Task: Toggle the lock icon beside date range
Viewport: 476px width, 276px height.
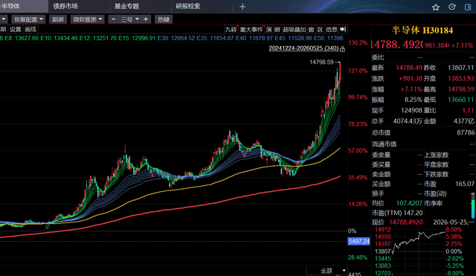Action: point(342,49)
